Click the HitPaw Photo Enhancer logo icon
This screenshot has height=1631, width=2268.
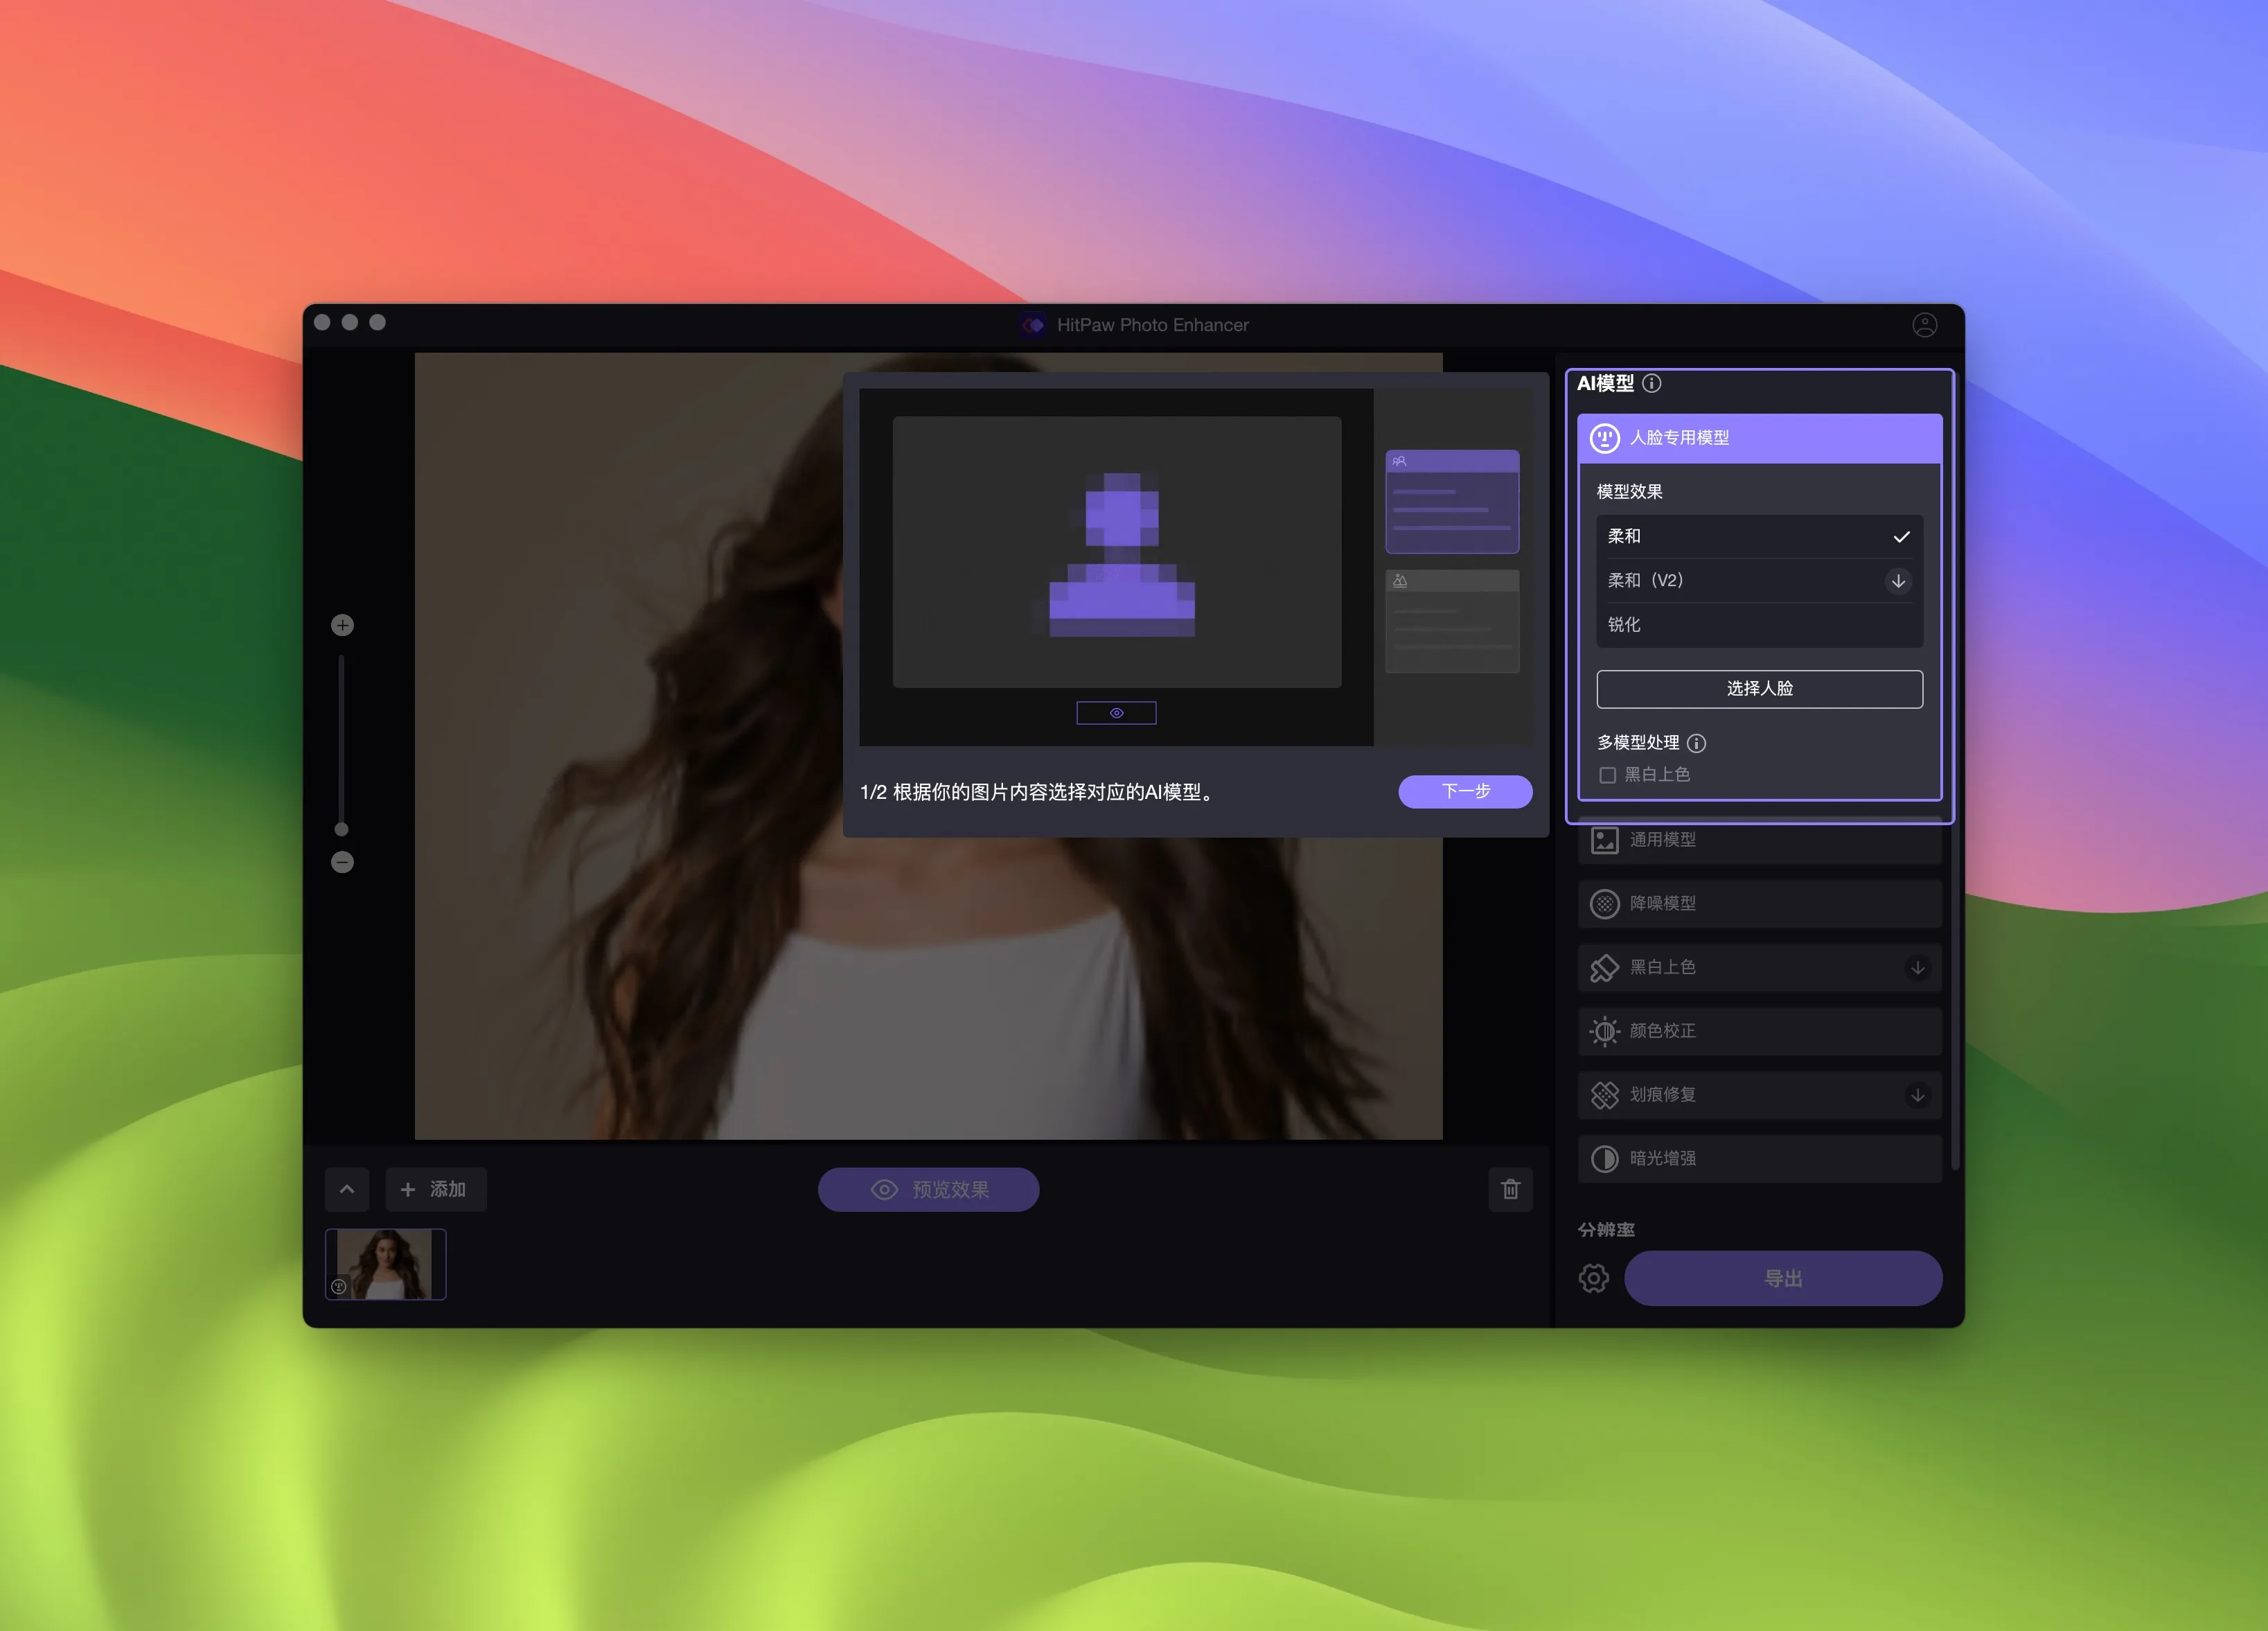click(1033, 325)
